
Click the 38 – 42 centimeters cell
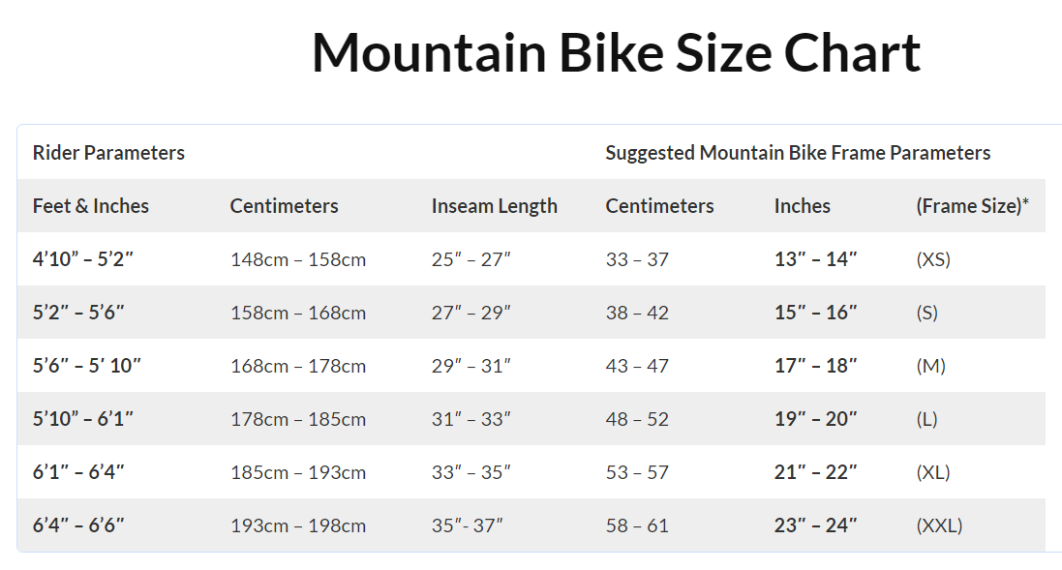coord(637,313)
